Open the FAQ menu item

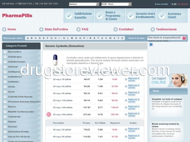point(85,29)
